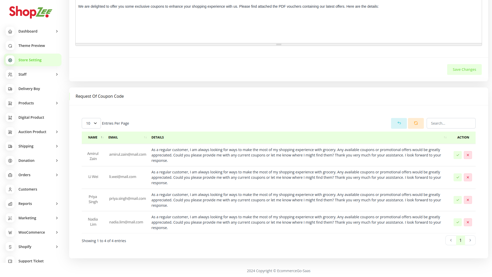This screenshot has width=492, height=277.
Task: Click the coupon request search field
Action: (451, 123)
